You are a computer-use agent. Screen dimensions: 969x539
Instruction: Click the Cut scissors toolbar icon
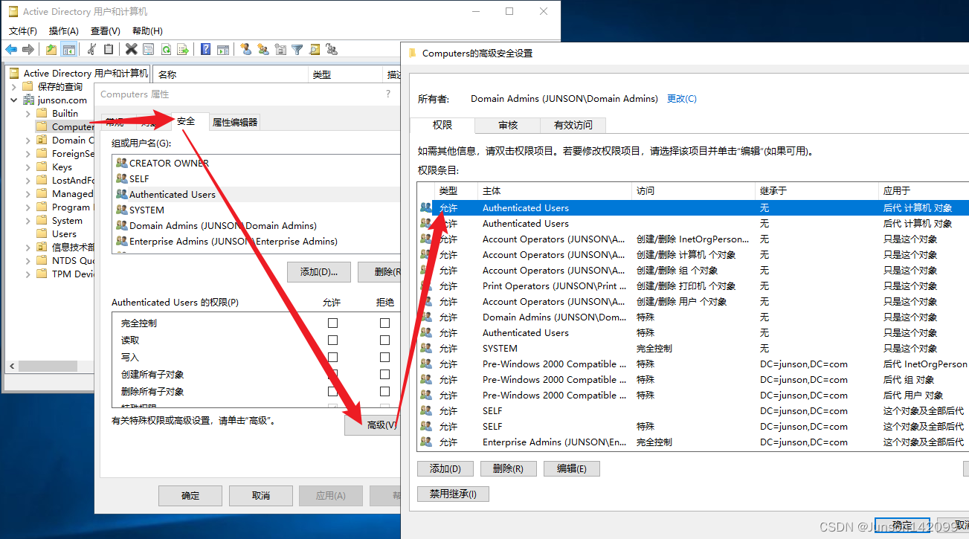point(91,49)
